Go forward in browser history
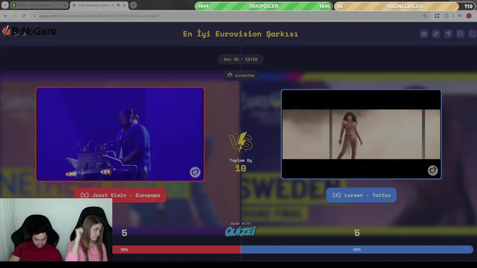The image size is (477, 268). [x=14, y=16]
